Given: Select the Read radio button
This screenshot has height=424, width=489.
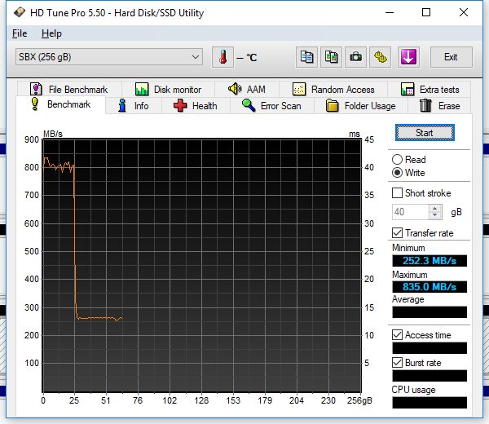Looking at the screenshot, I should pyautogui.click(x=398, y=160).
